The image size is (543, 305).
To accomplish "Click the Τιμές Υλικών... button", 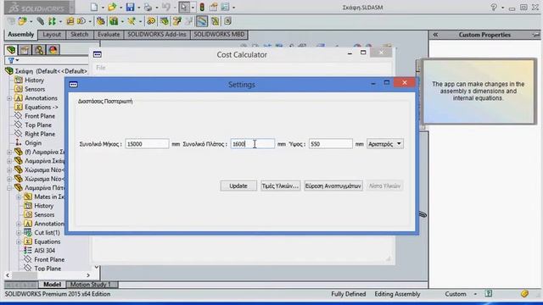I will [x=280, y=186].
